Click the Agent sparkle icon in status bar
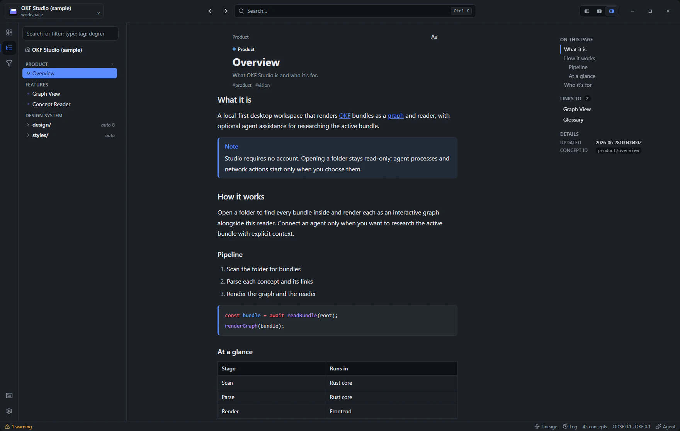Image resolution: width=680 pixels, height=431 pixels. 659,427
